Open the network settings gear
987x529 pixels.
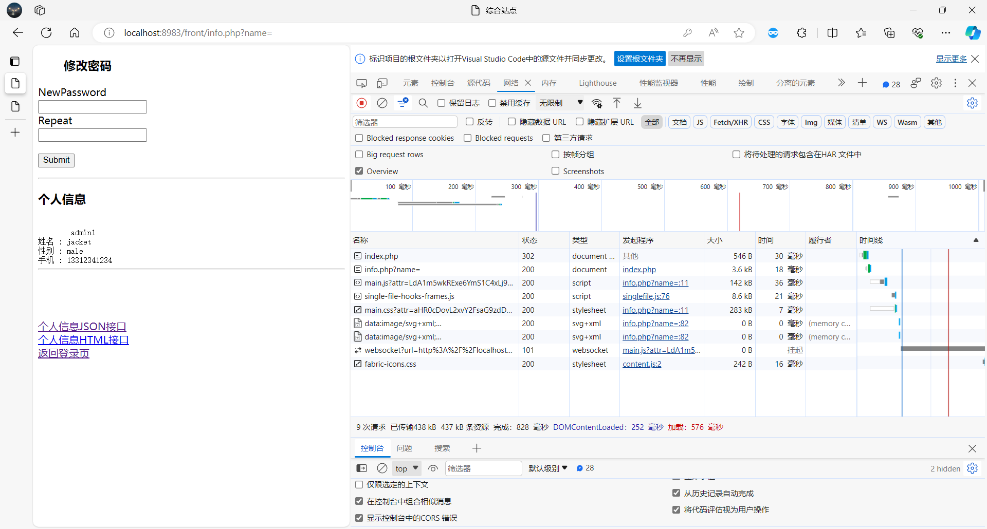coord(972,103)
